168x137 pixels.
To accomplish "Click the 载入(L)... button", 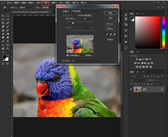I will 110,24.
